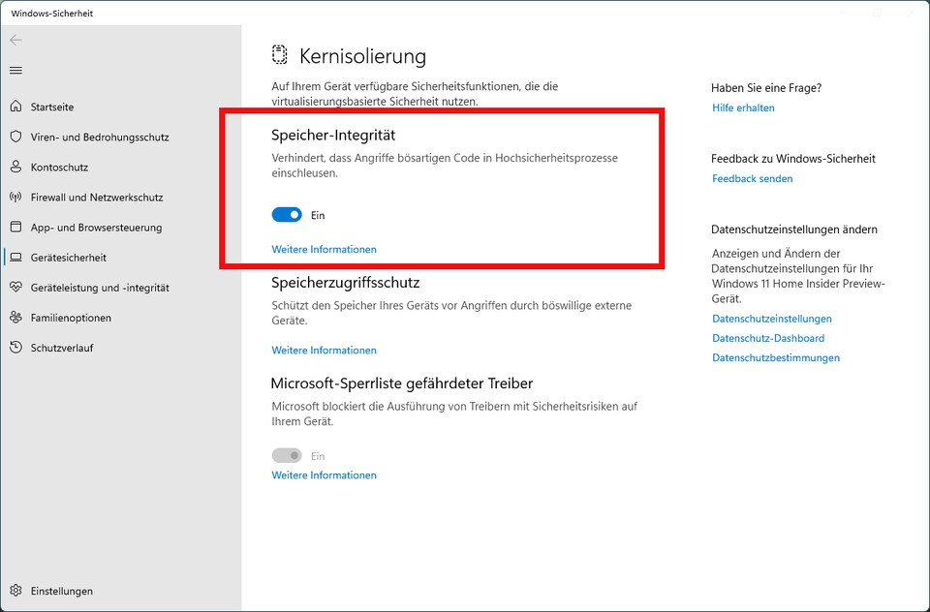Click Feedback senden
Screen dimensions: 930x612
pyautogui.click(x=752, y=178)
